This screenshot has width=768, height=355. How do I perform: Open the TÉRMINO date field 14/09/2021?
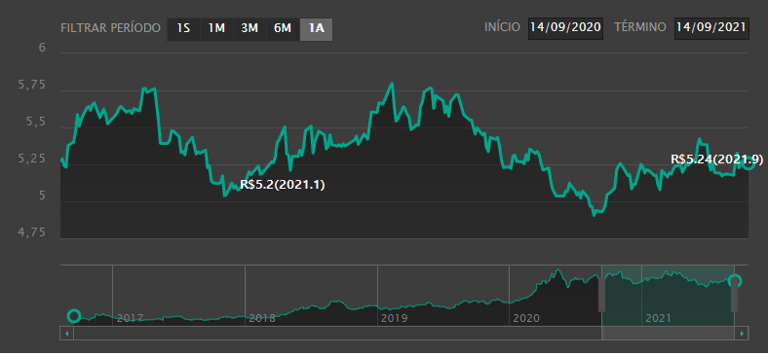(711, 27)
